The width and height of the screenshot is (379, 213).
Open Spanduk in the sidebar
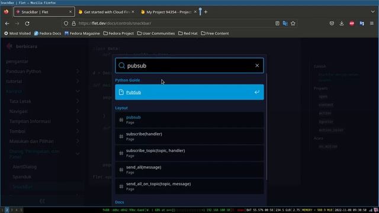click(x=22, y=177)
